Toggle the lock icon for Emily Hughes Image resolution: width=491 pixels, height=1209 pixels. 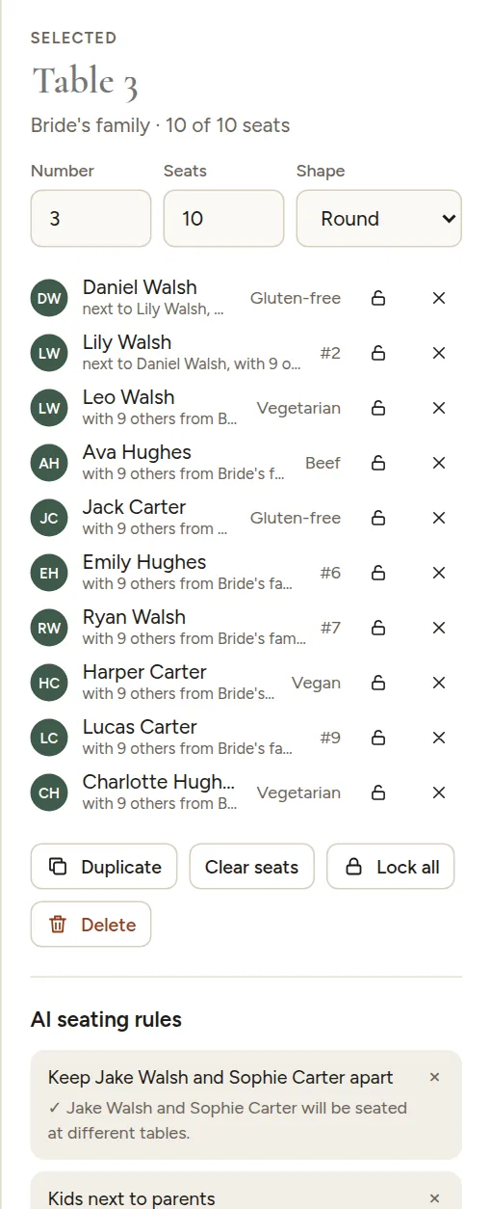coord(378,573)
